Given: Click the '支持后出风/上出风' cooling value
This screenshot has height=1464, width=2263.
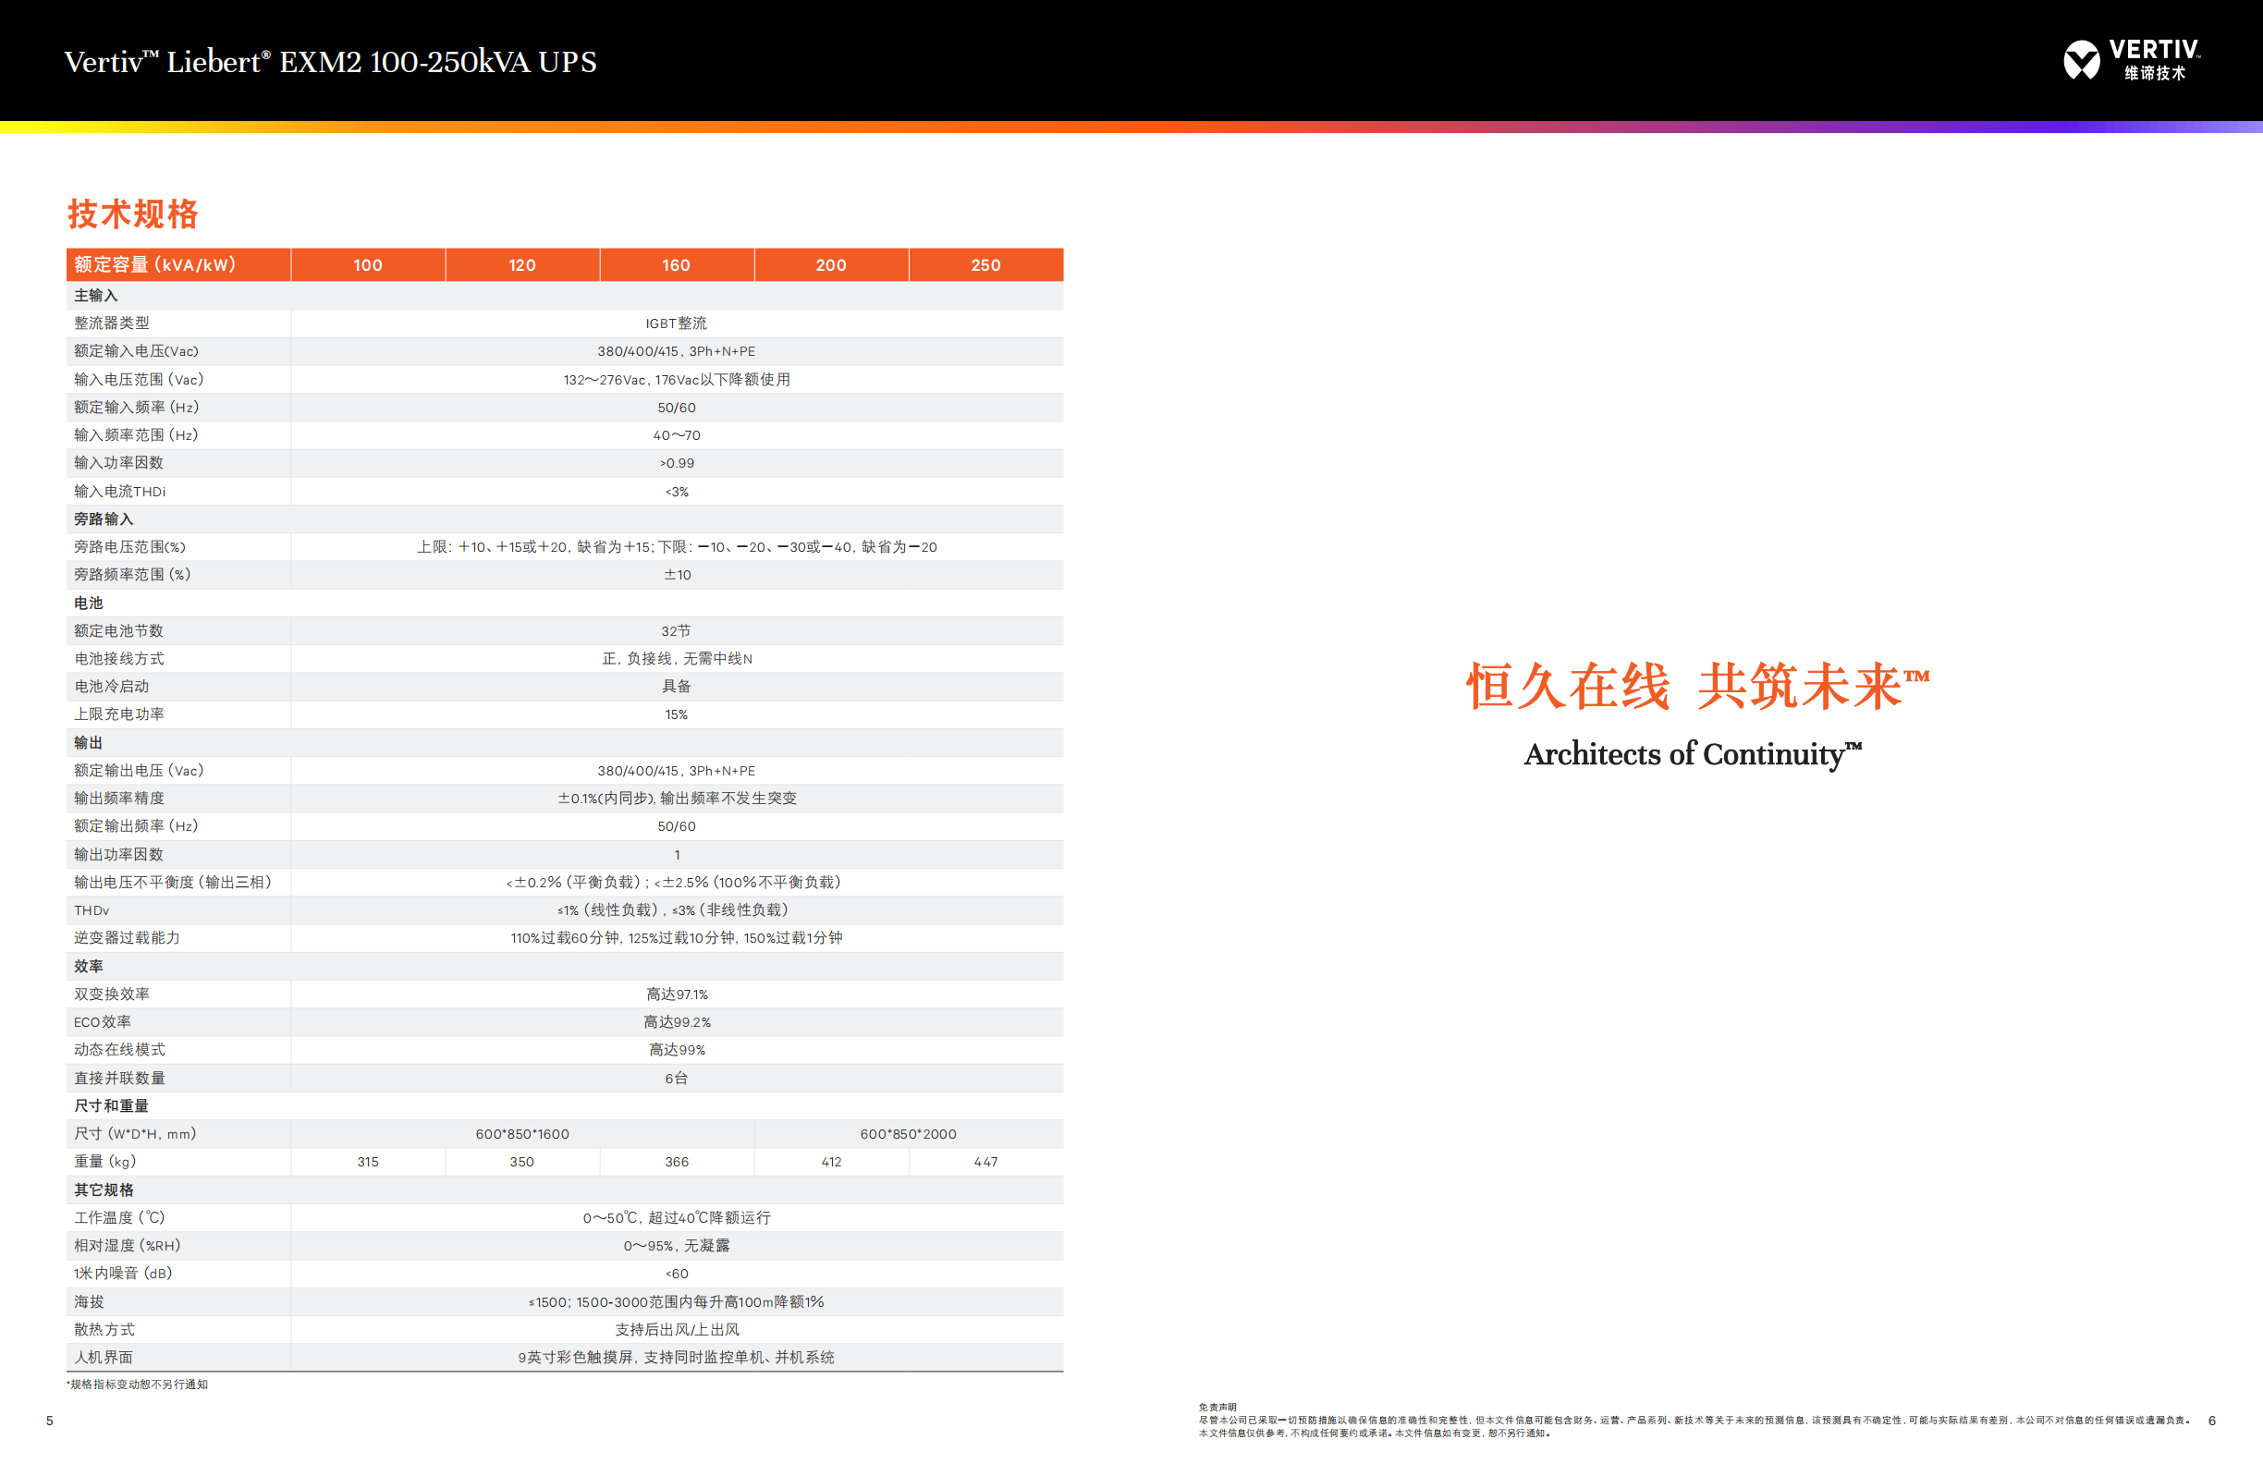Looking at the screenshot, I should tap(676, 1329).
